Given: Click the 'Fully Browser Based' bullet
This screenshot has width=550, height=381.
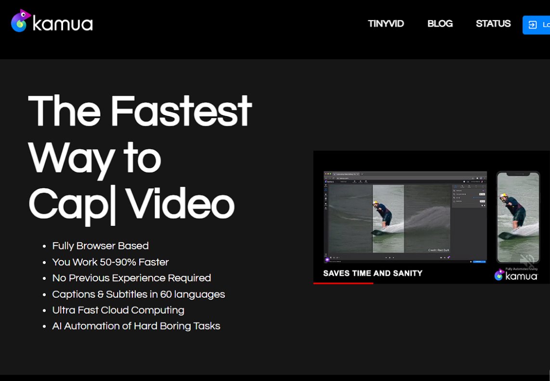Looking at the screenshot, I should point(100,246).
